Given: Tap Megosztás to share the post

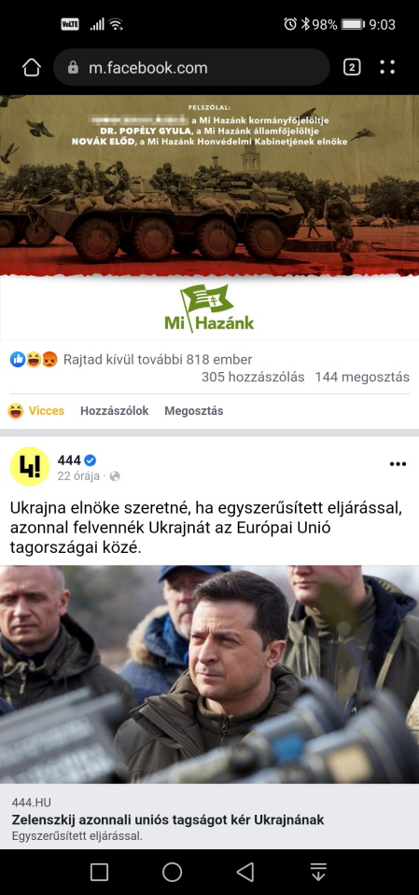Looking at the screenshot, I should [194, 411].
